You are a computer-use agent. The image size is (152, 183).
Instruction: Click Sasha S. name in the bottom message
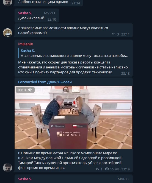pyautogui.click(x=25, y=179)
